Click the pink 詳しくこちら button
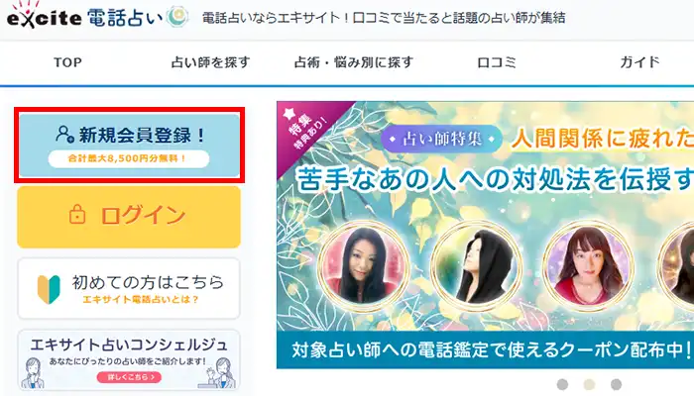The image size is (694, 396). [129, 377]
